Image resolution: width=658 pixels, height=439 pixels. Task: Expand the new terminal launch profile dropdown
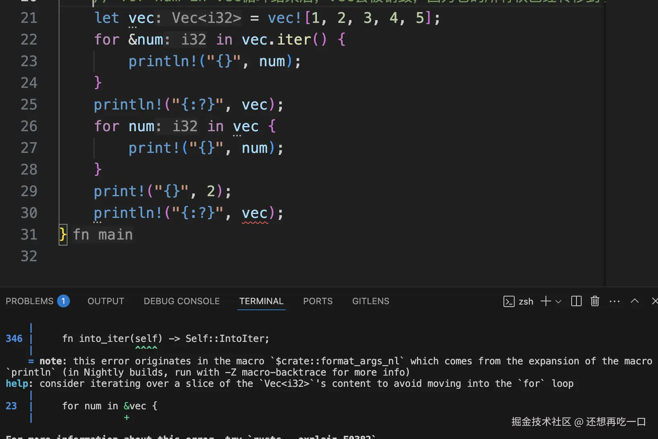coord(558,301)
